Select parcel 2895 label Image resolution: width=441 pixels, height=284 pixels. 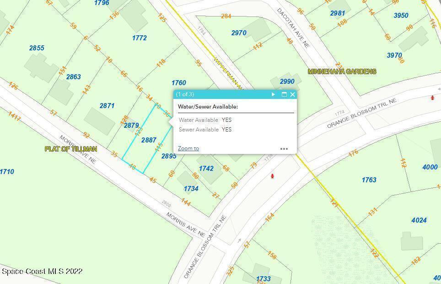(169, 156)
